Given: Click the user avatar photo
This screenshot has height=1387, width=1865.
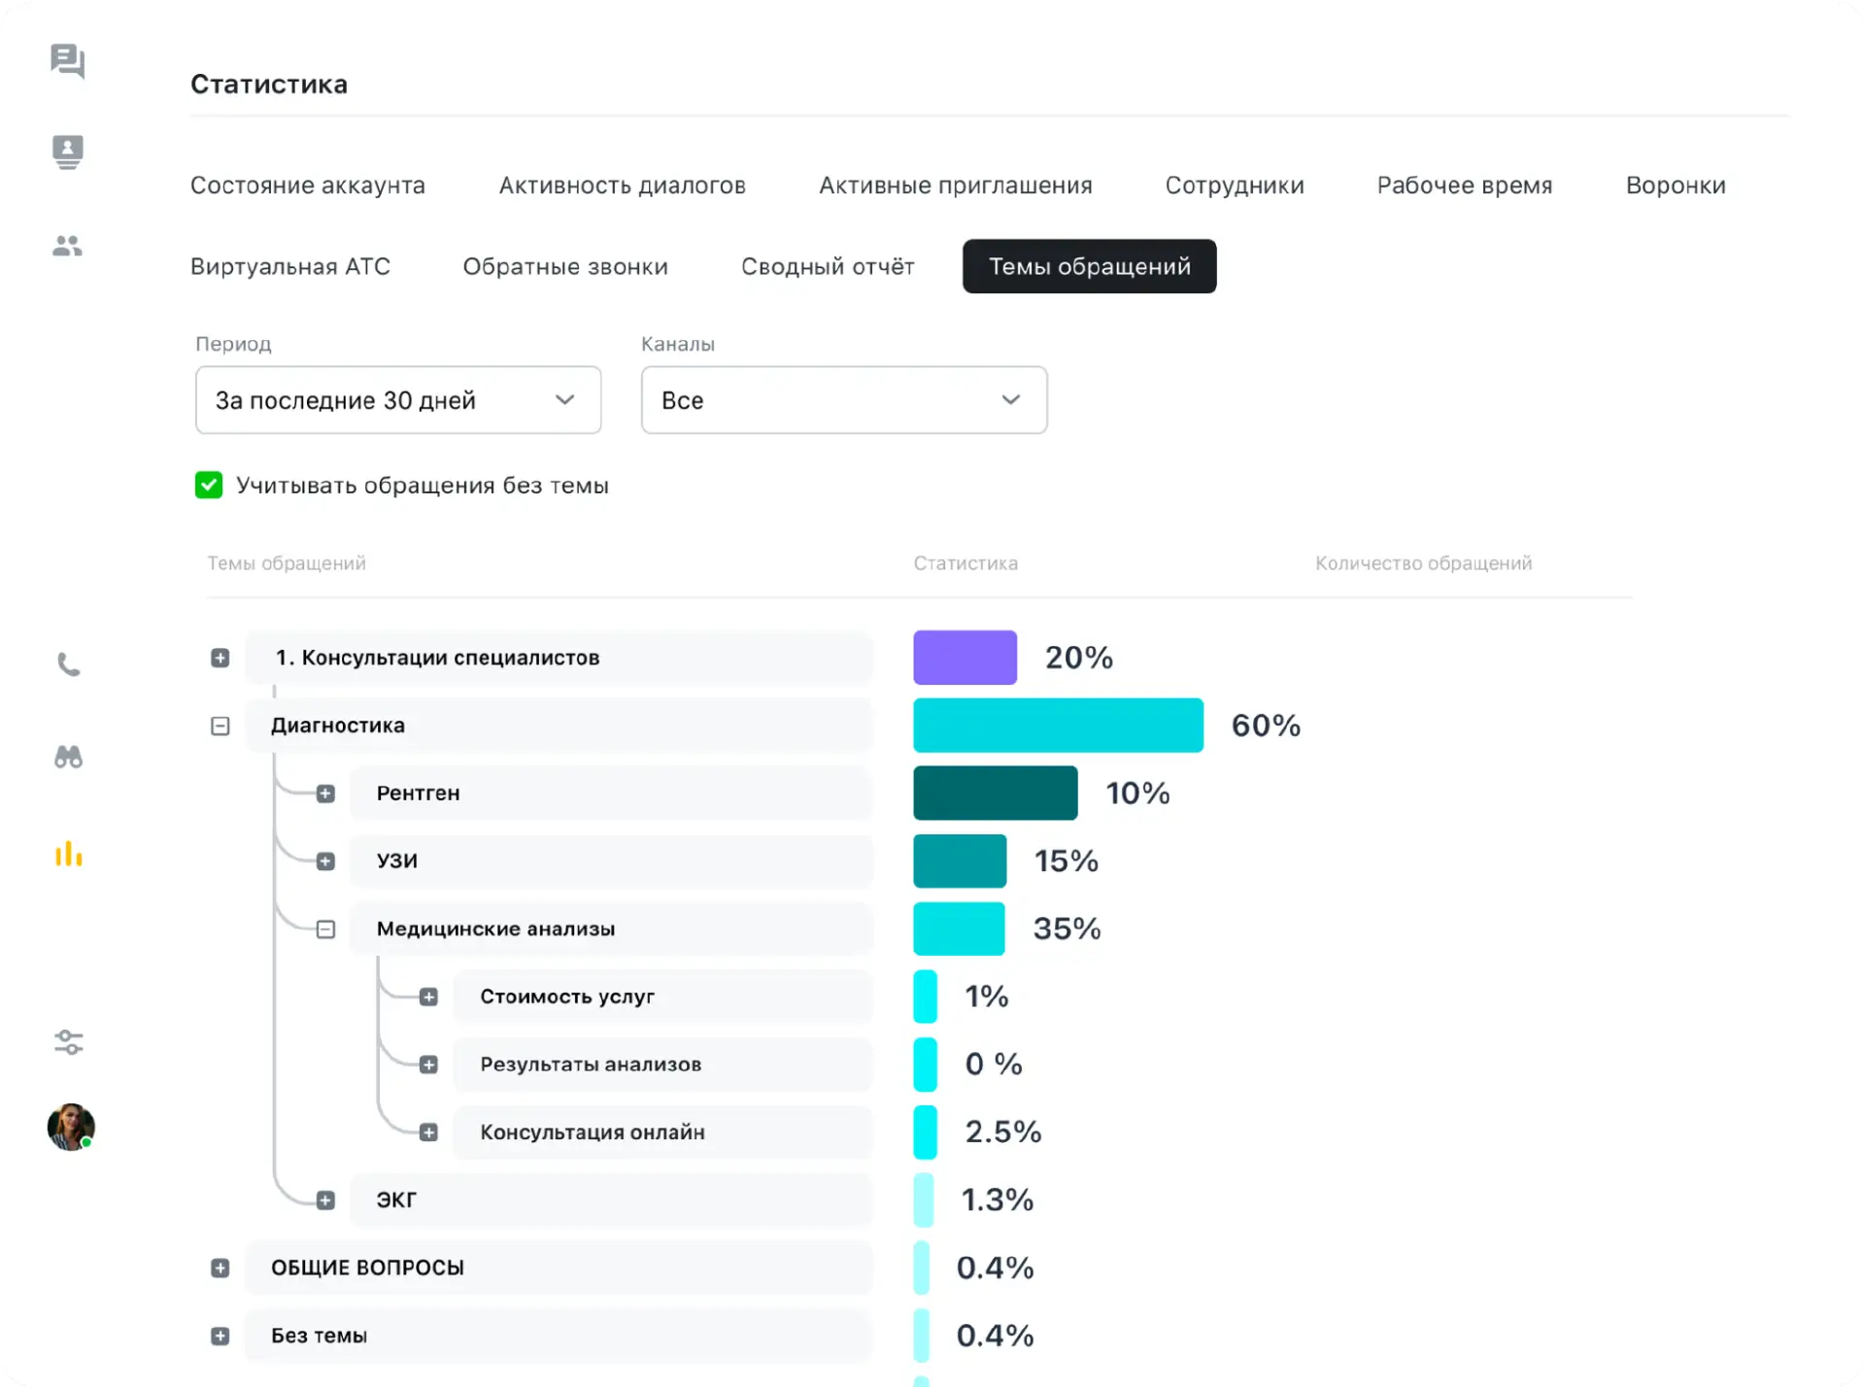Looking at the screenshot, I should click(x=71, y=1127).
